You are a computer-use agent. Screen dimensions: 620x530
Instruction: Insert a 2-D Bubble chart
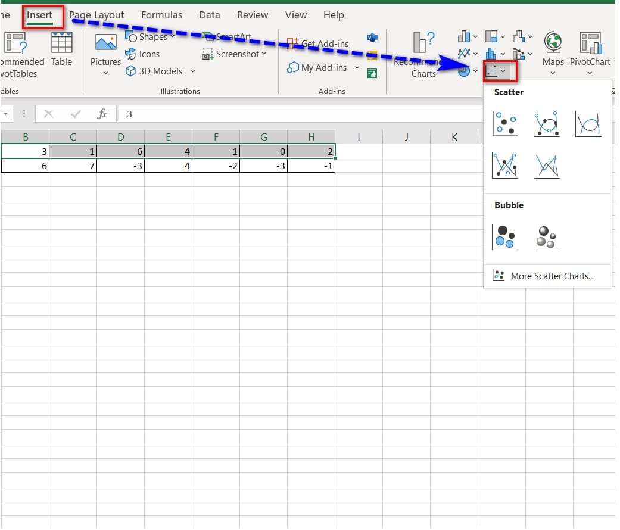504,236
